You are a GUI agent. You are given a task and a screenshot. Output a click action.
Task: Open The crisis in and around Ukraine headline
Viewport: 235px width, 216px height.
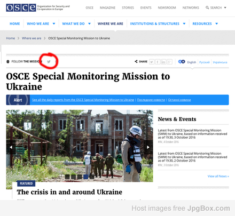point(69,192)
